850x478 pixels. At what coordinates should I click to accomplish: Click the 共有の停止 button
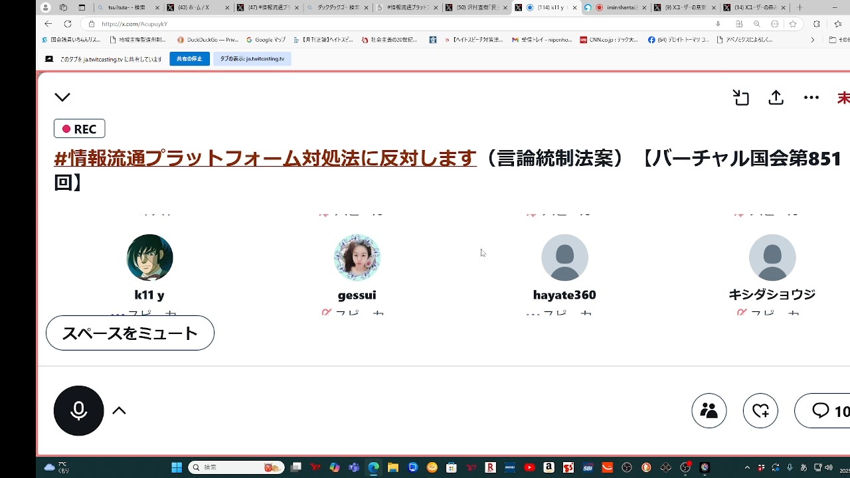click(189, 58)
